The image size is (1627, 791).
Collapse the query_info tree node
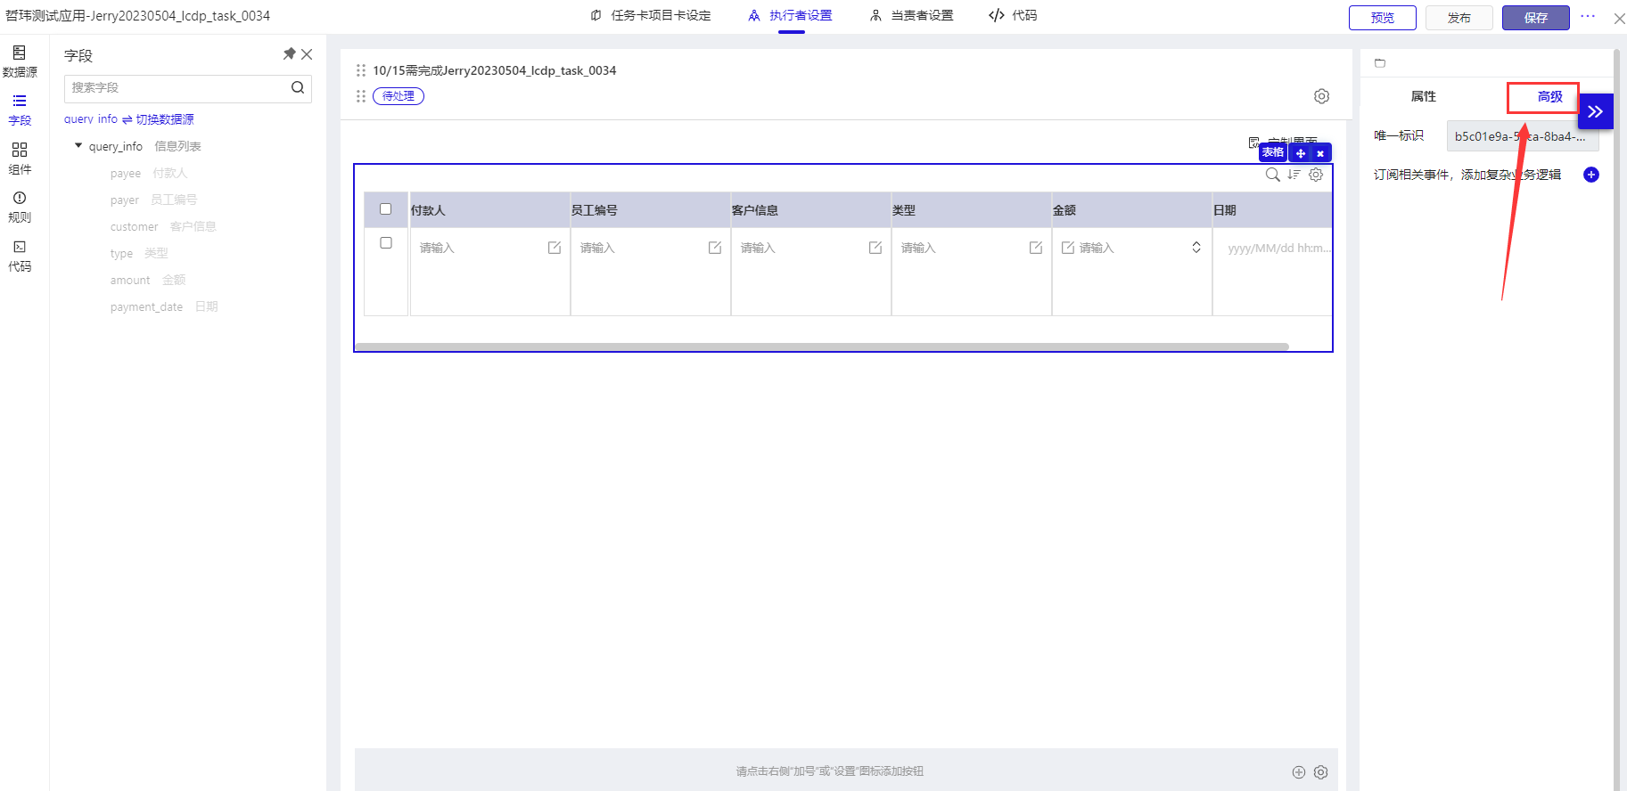[x=78, y=146]
